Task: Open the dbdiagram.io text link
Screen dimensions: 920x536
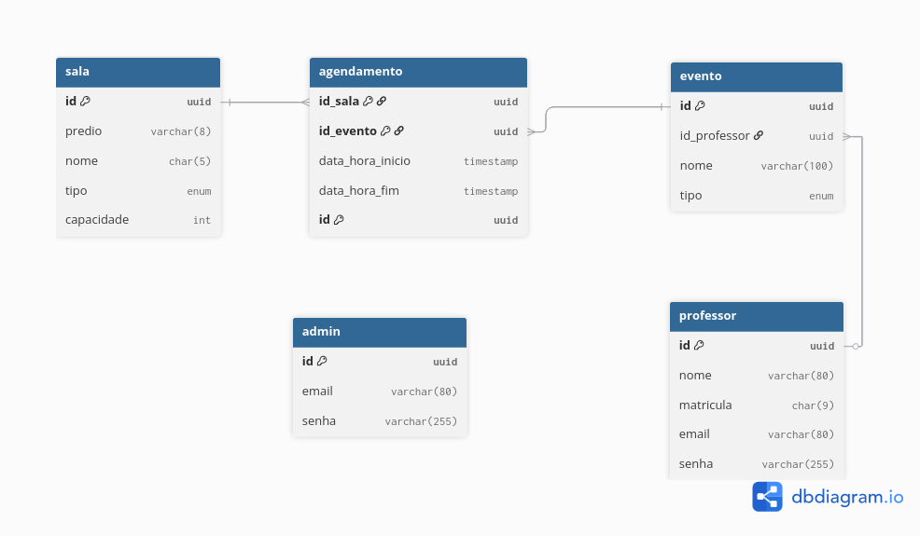Action: click(x=847, y=497)
